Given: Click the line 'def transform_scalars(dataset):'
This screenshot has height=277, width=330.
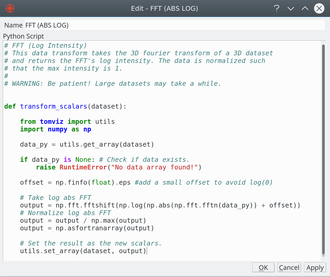Looking at the screenshot, I should pyautogui.click(x=65, y=106).
